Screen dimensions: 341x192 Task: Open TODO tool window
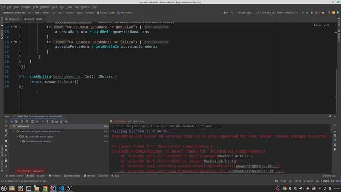[x=41, y=175]
